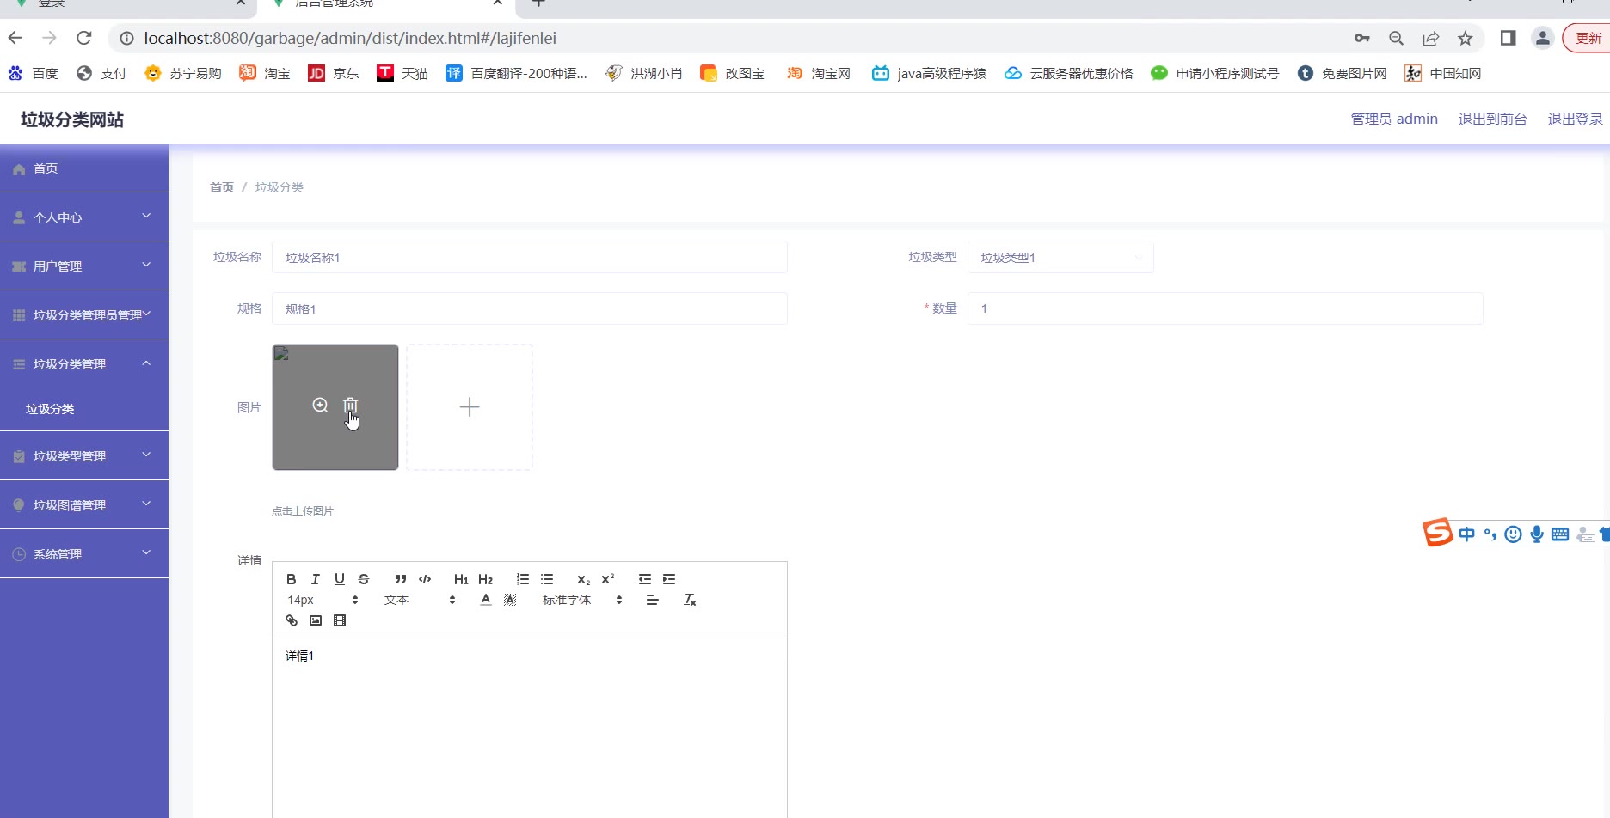Insert a blockquote in the editor
Screen dimensions: 1610x818
click(x=400, y=579)
